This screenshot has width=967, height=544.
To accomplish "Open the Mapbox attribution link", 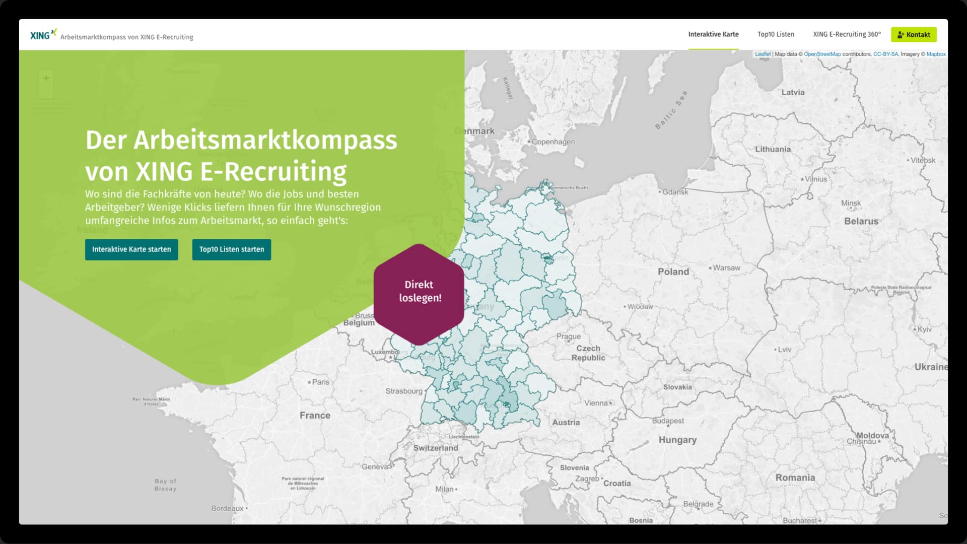I will click(x=936, y=54).
